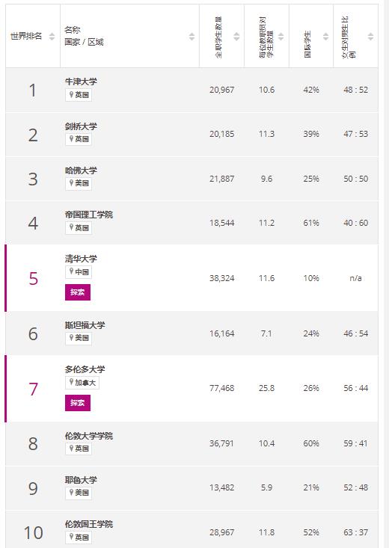
Task: Open the 帝国理工学院 university link
Action: (89, 215)
